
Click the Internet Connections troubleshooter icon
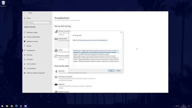pos(56,32)
